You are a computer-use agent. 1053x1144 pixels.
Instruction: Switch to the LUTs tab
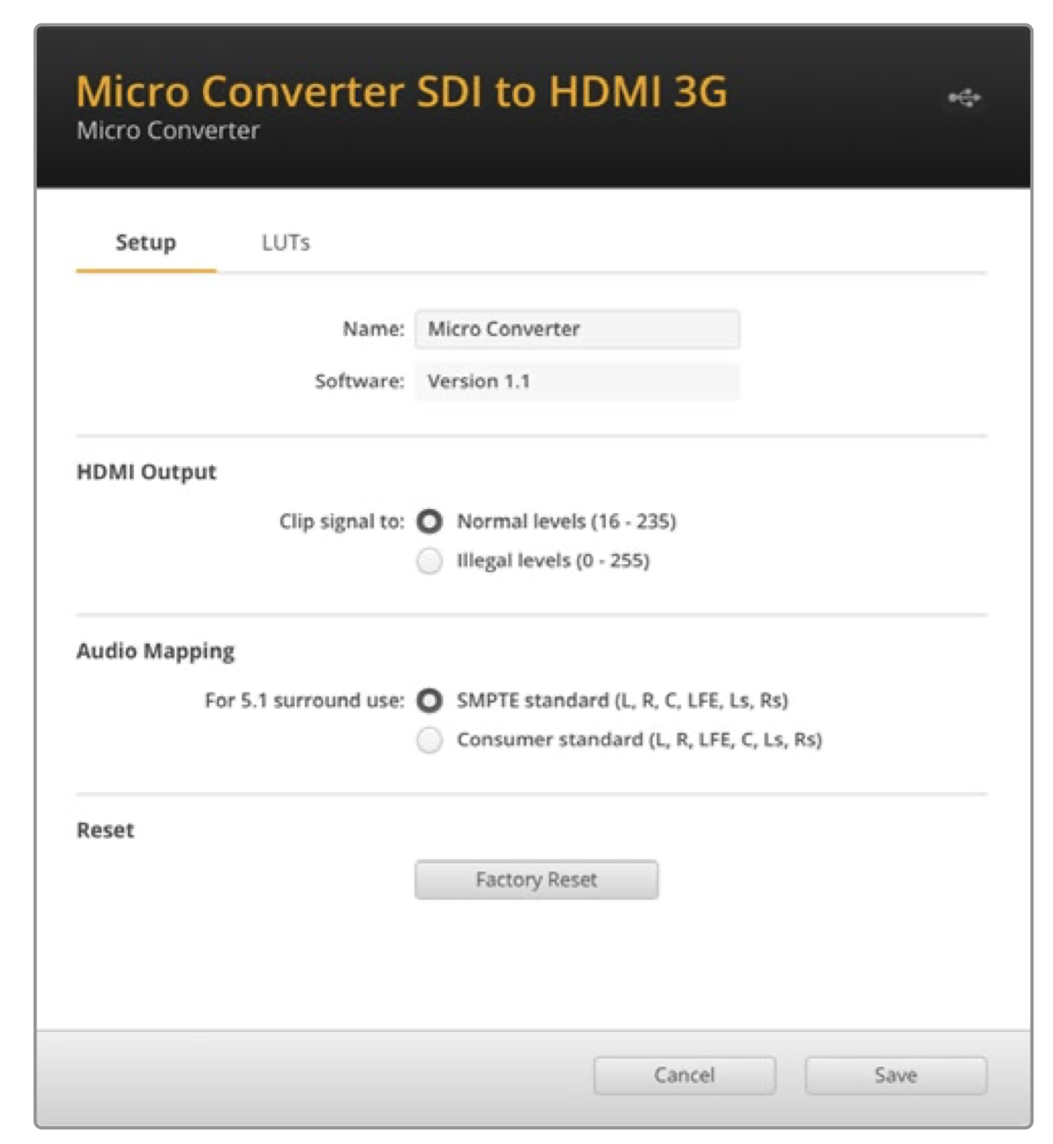click(x=285, y=243)
